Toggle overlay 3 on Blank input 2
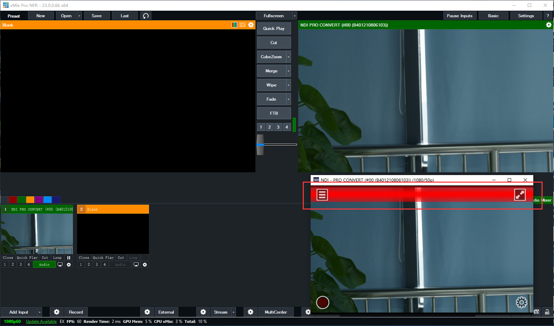The height and width of the screenshot is (326, 554). (97, 265)
